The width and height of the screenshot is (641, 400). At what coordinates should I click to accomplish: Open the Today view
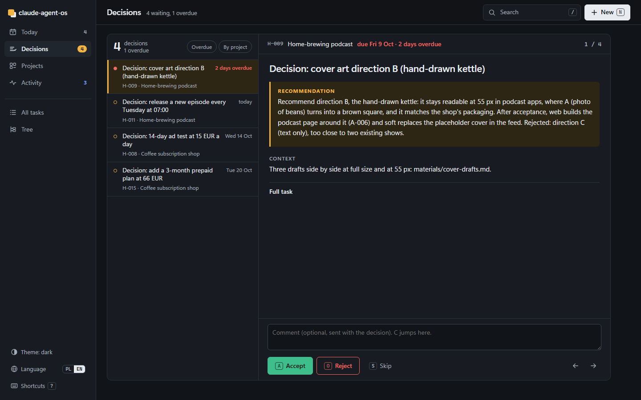[48, 32]
